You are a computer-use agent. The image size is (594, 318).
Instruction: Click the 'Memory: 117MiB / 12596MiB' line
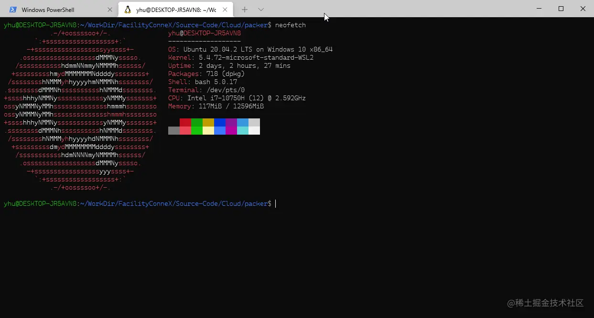216,106
